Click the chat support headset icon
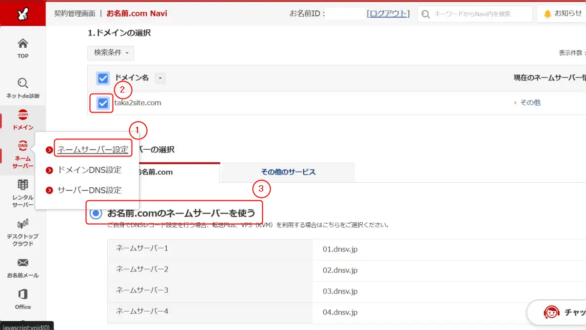Viewport: 586px width, 330px height. click(x=551, y=312)
